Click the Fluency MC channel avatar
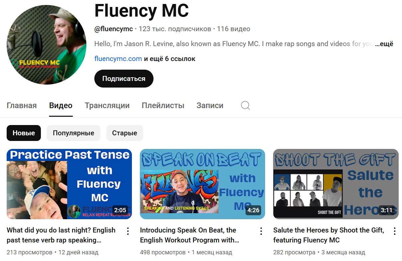 47,45
